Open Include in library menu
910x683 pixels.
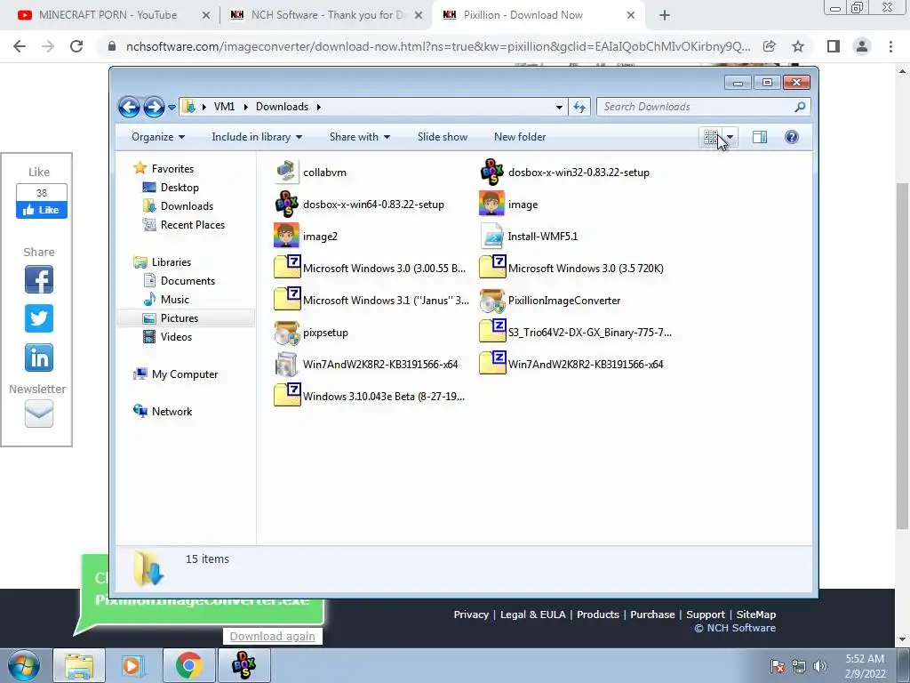tap(257, 137)
